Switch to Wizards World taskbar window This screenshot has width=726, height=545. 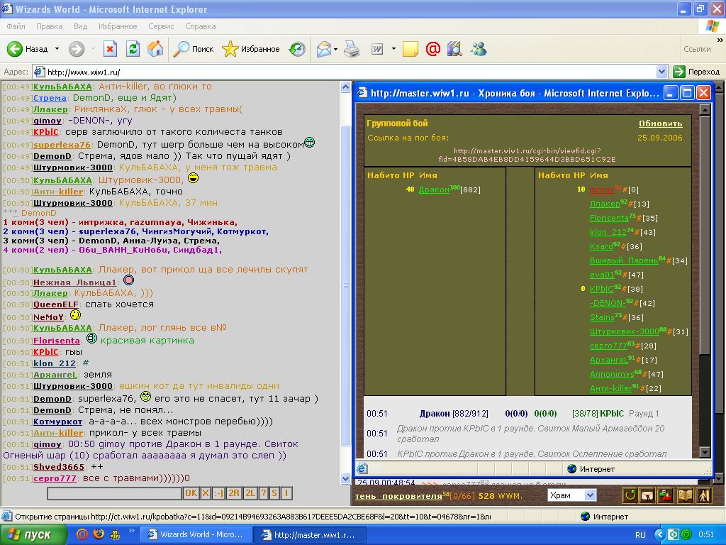196,534
